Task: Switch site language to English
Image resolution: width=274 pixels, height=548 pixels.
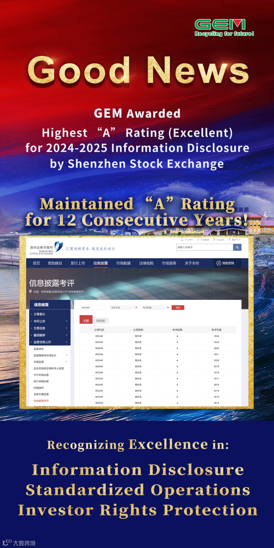Action: click(218, 240)
